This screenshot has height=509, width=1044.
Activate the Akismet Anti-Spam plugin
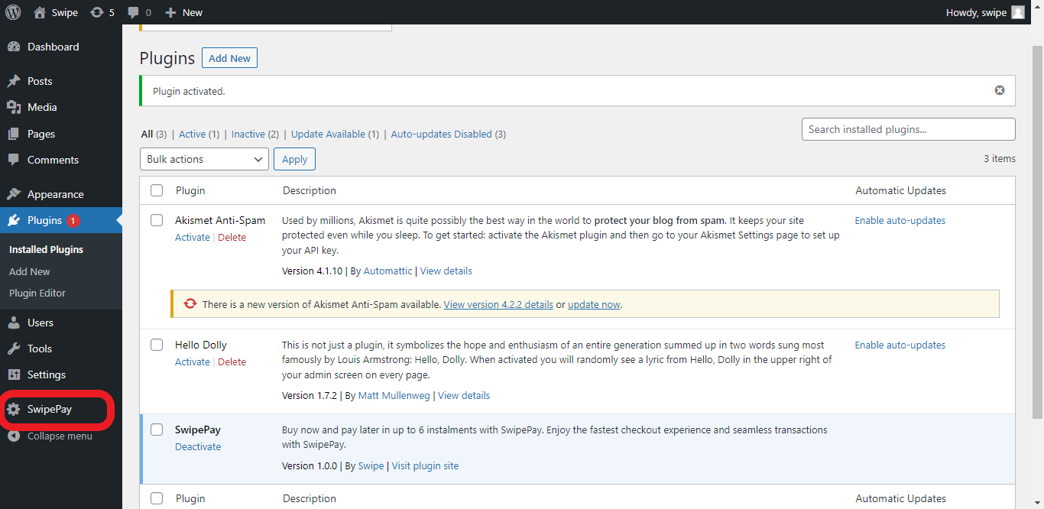[193, 237]
